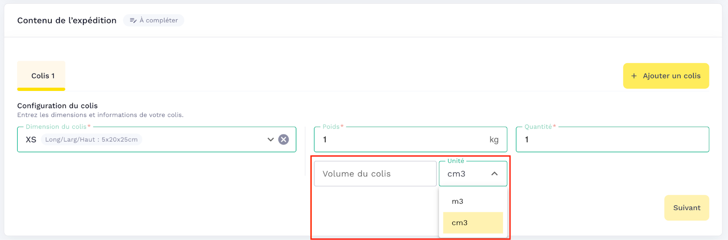Select the m3 option in the unit list
The image size is (728, 240).
(458, 201)
